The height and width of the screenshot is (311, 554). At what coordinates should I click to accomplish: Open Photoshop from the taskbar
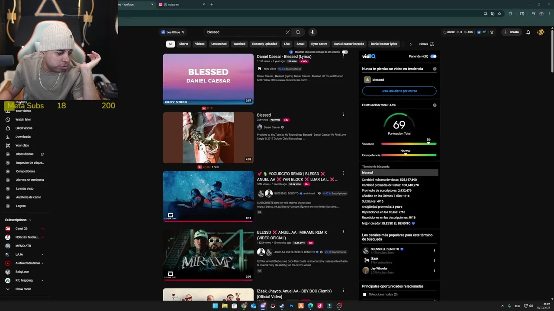coord(291,306)
